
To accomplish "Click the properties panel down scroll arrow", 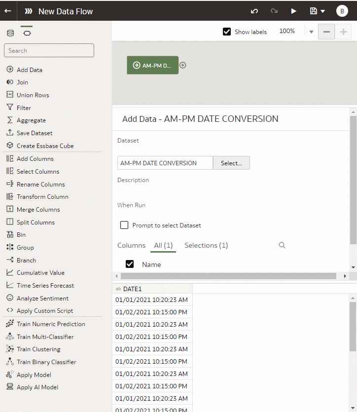I will [x=353, y=267].
